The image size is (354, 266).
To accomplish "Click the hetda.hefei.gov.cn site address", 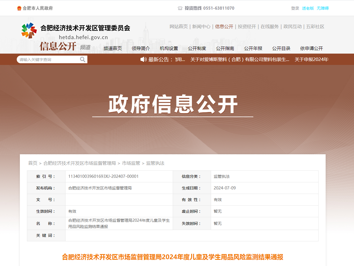I will [83, 37].
